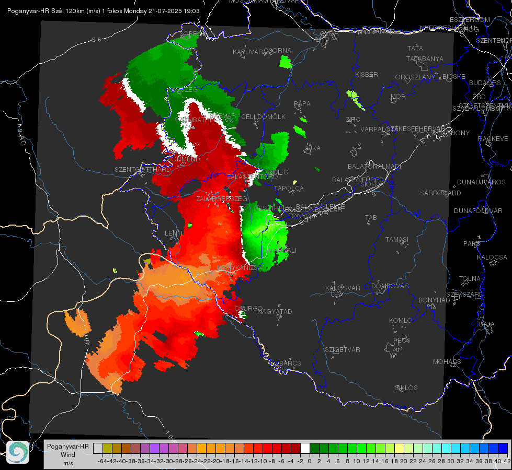
Task: Click the 'BARCS' city label
Action: click(290, 363)
